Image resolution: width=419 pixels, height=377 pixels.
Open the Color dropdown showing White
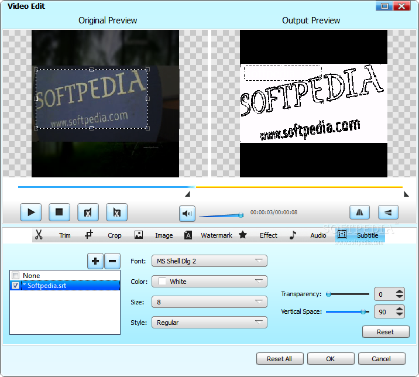coord(209,281)
